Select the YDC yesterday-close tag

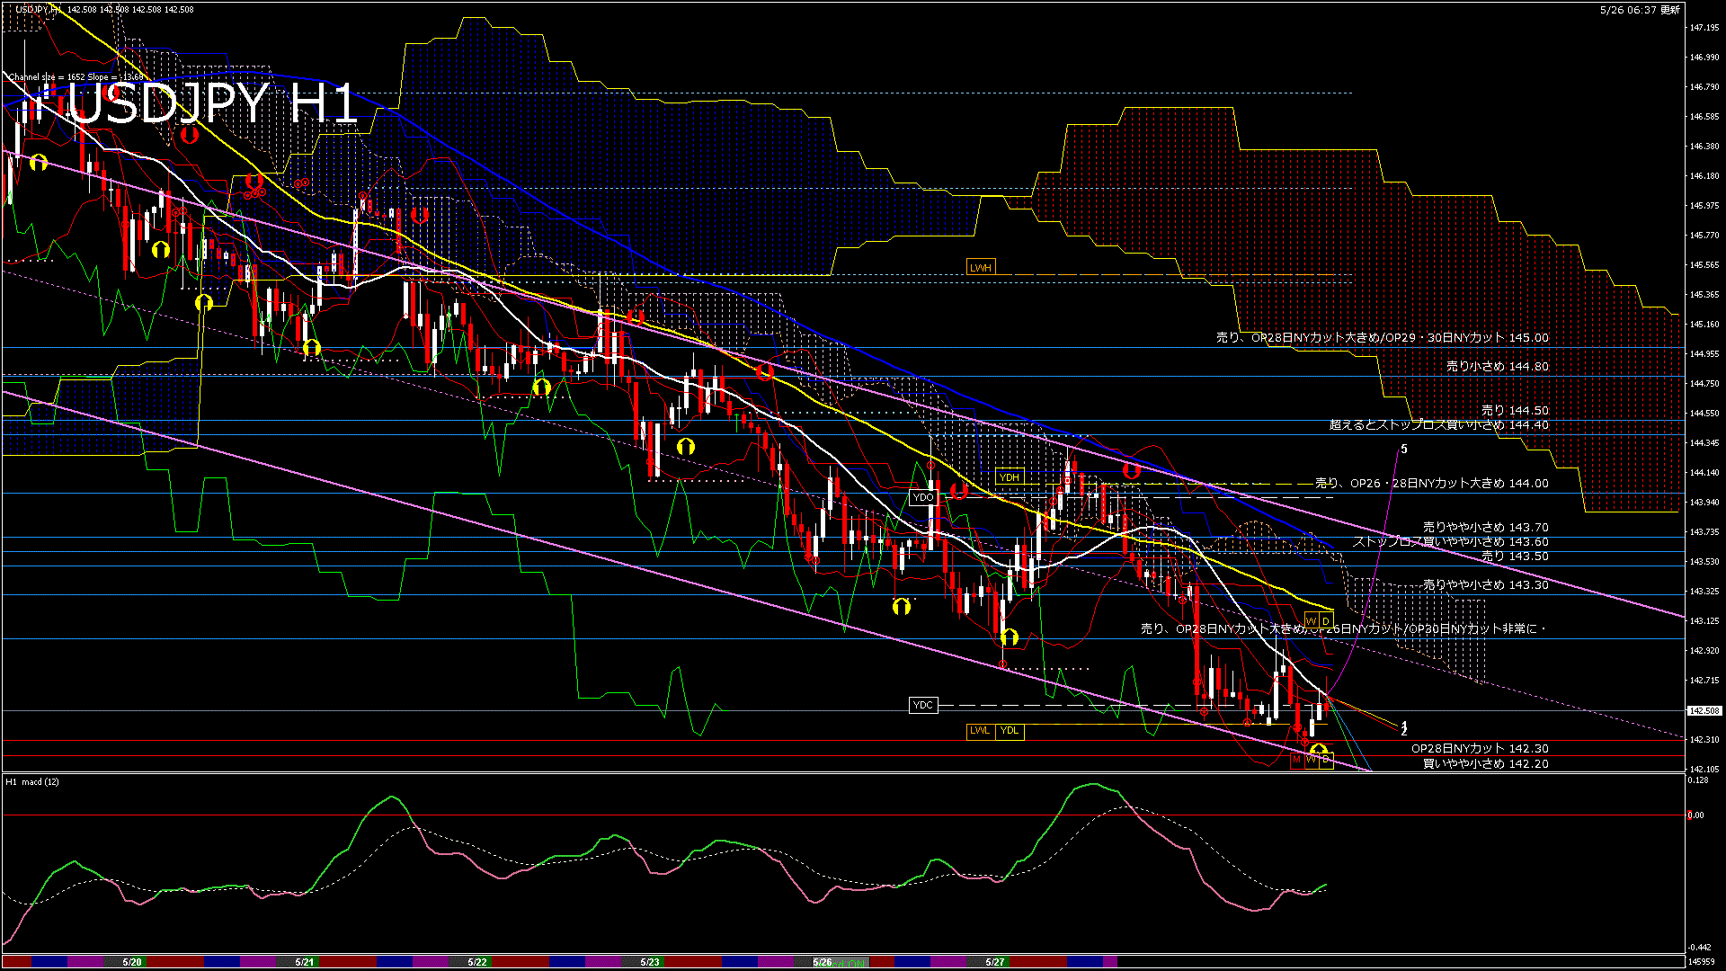[x=923, y=705]
